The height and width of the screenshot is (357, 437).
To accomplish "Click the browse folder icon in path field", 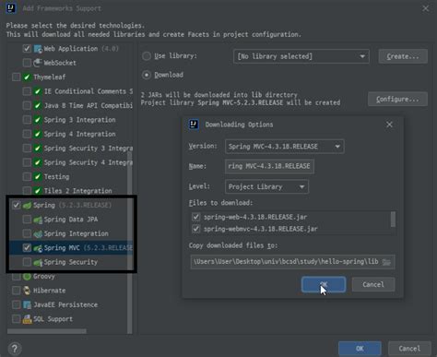I will click(386, 262).
